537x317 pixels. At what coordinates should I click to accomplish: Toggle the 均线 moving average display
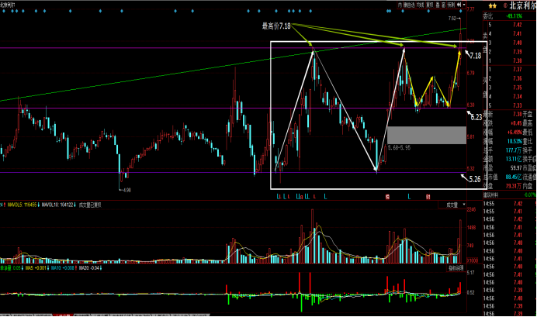pos(414,4)
